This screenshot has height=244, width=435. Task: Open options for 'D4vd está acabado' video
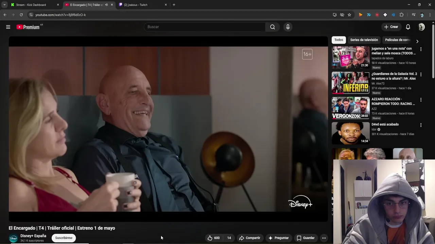click(x=421, y=125)
